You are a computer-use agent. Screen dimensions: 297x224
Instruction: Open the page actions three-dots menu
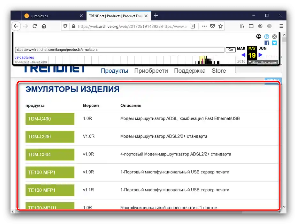[204, 26]
